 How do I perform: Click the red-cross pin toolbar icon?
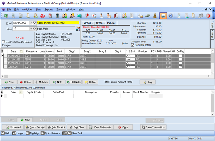(x=87, y=16)
